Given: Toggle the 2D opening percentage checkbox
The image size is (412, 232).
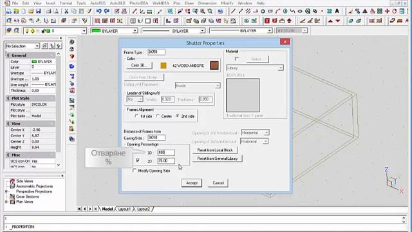Looking at the screenshot, I should pyautogui.click(x=138, y=160).
